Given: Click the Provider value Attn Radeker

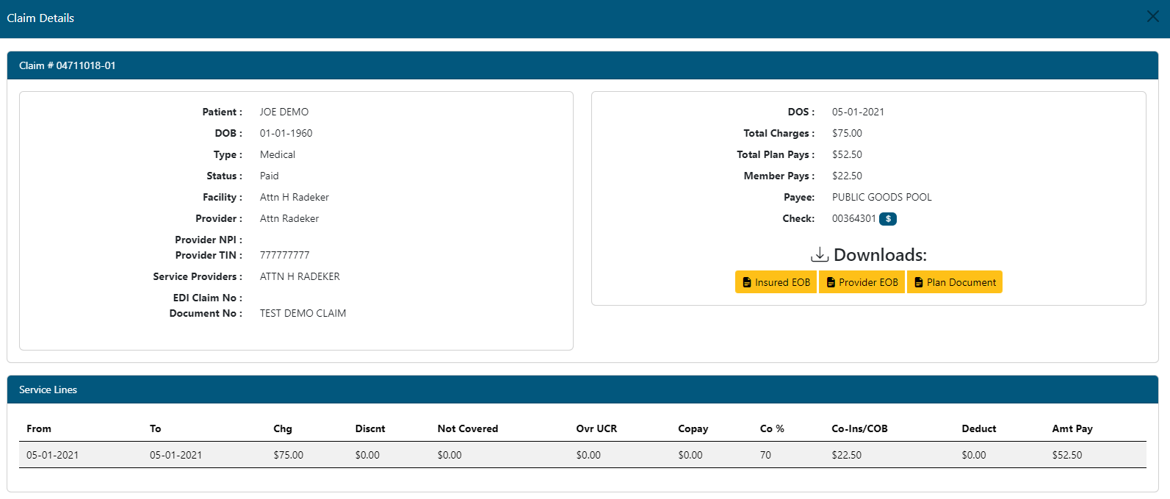Looking at the screenshot, I should click(x=289, y=218).
